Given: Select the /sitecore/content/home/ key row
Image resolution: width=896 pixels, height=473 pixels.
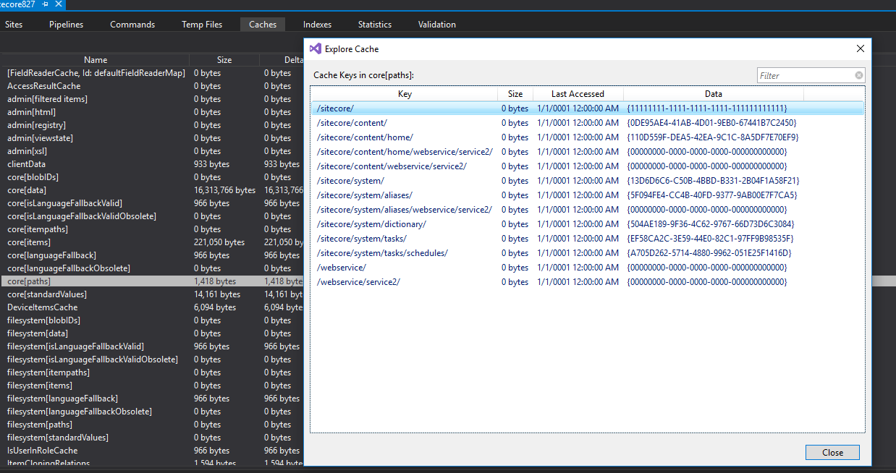Looking at the screenshot, I should [588, 137].
